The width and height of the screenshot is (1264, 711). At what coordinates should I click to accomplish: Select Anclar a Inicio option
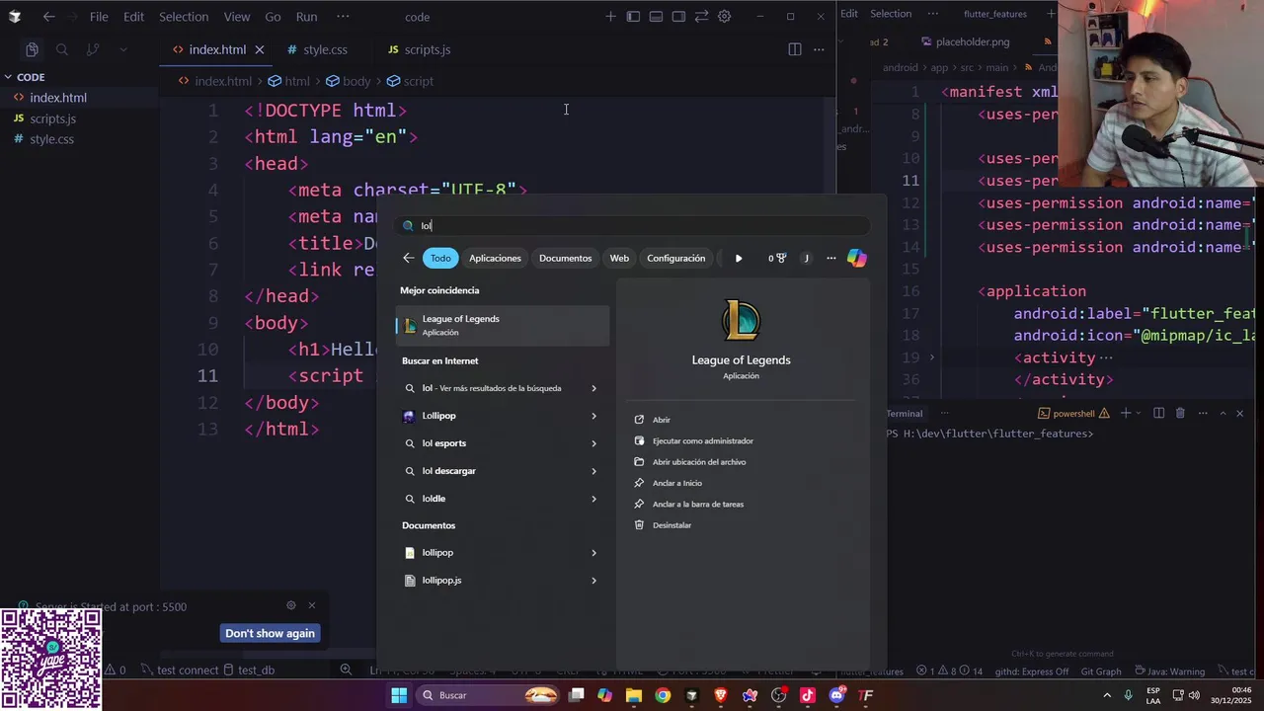click(676, 483)
